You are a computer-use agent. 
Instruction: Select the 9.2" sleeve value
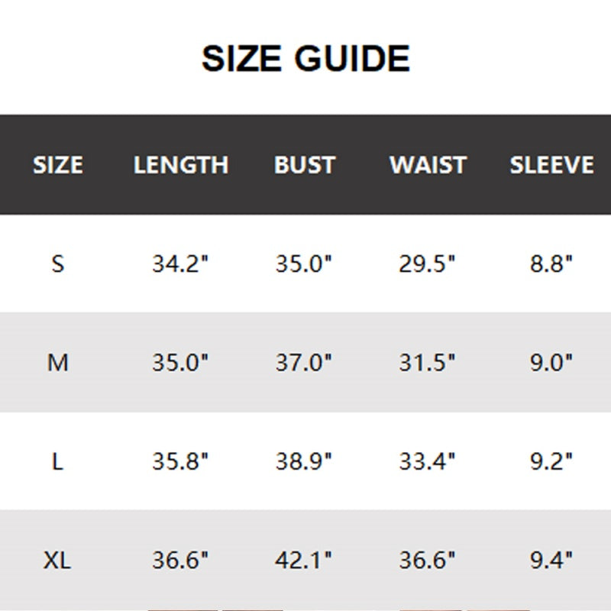click(x=551, y=462)
